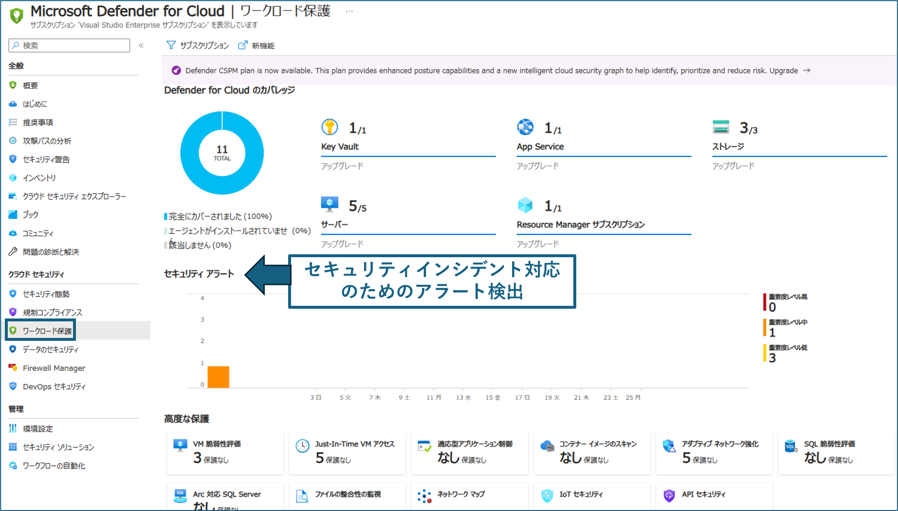Image resolution: width=898 pixels, height=511 pixels.
Task: Click the Defender for Cloud shield logo
Action: (17, 16)
